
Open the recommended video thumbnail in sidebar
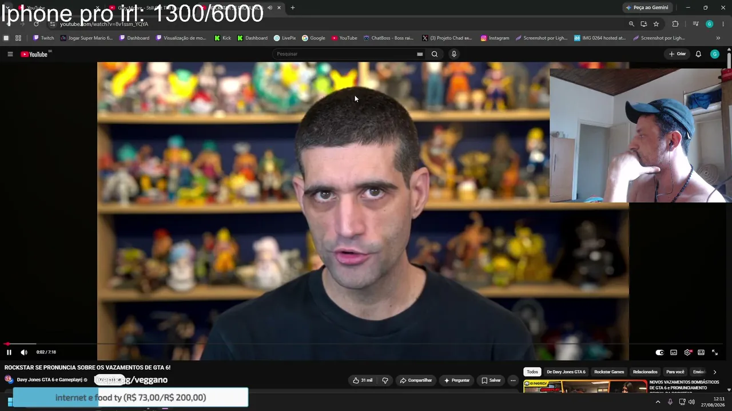585,387
